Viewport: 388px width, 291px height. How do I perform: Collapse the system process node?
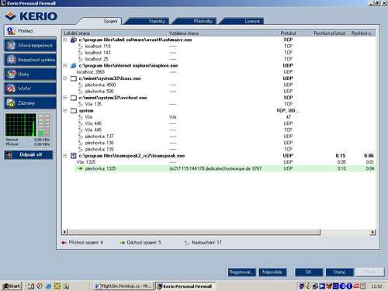click(65, 110)
